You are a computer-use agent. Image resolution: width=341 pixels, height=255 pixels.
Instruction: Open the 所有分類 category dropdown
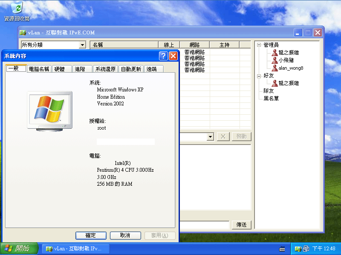pyautogui.click(x=82, y=45)
